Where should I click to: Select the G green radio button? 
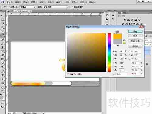114,67
